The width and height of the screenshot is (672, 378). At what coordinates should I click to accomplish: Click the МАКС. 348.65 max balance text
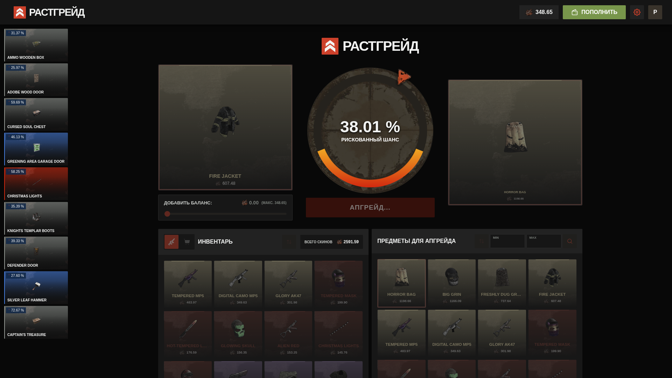click(x=274, y=203)
